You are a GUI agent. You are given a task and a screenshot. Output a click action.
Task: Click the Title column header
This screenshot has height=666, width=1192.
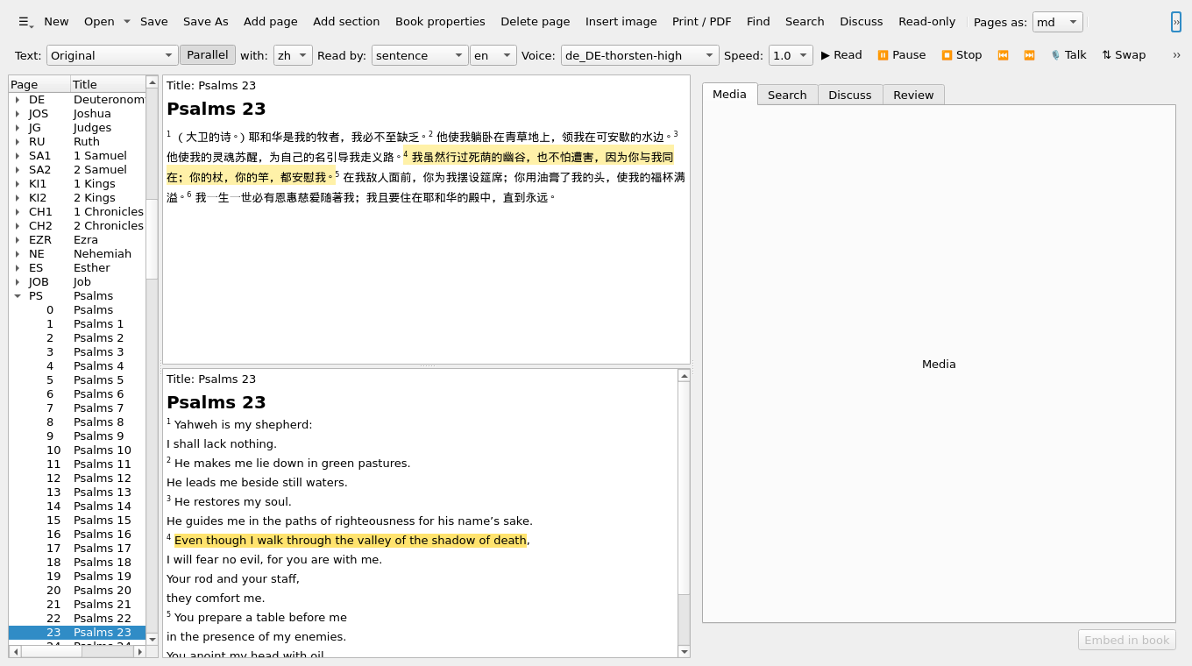[x=108, y=84]
